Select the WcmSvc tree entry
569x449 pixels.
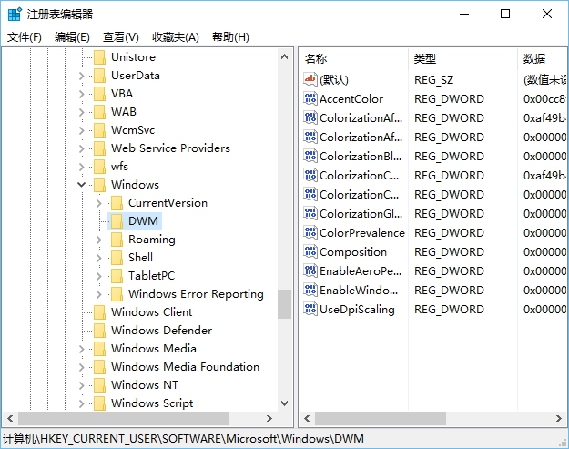[133, 130]
